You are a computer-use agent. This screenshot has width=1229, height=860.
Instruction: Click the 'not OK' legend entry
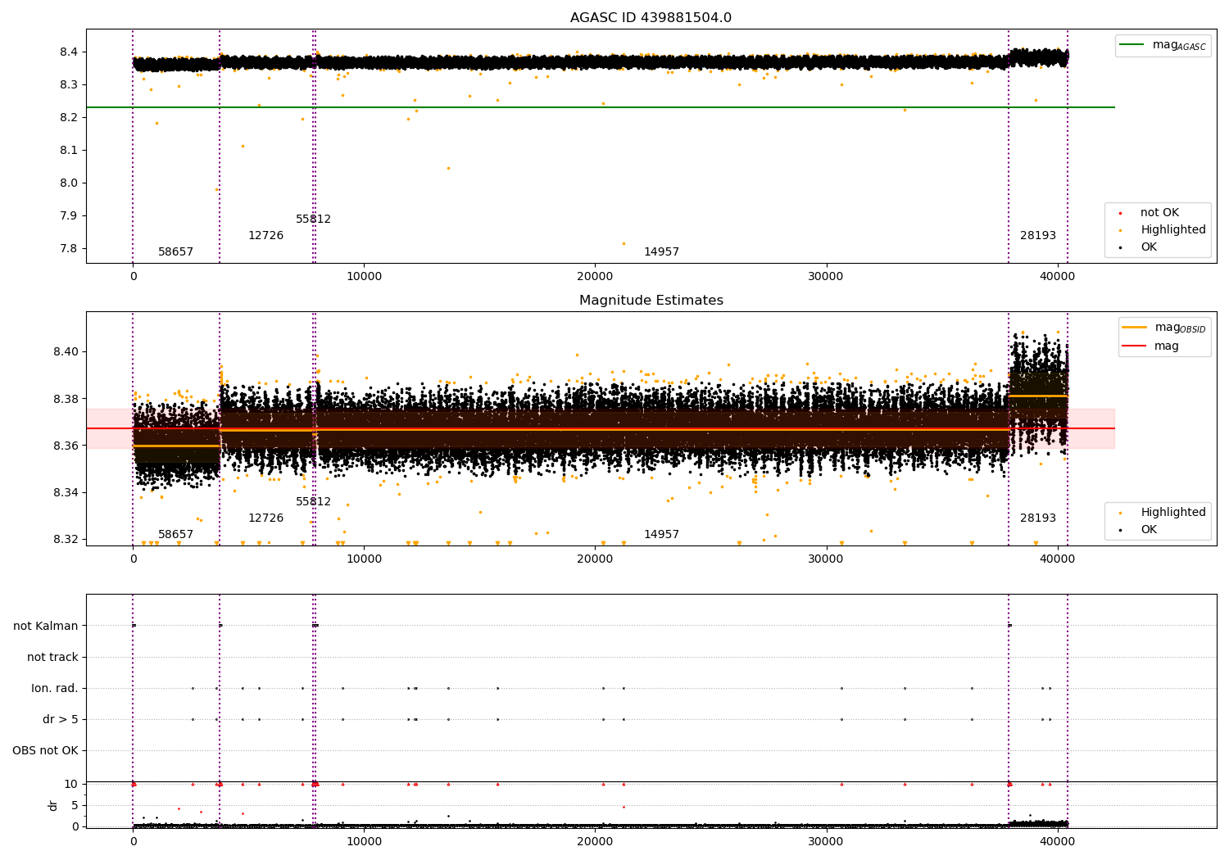click(1159, 213)
